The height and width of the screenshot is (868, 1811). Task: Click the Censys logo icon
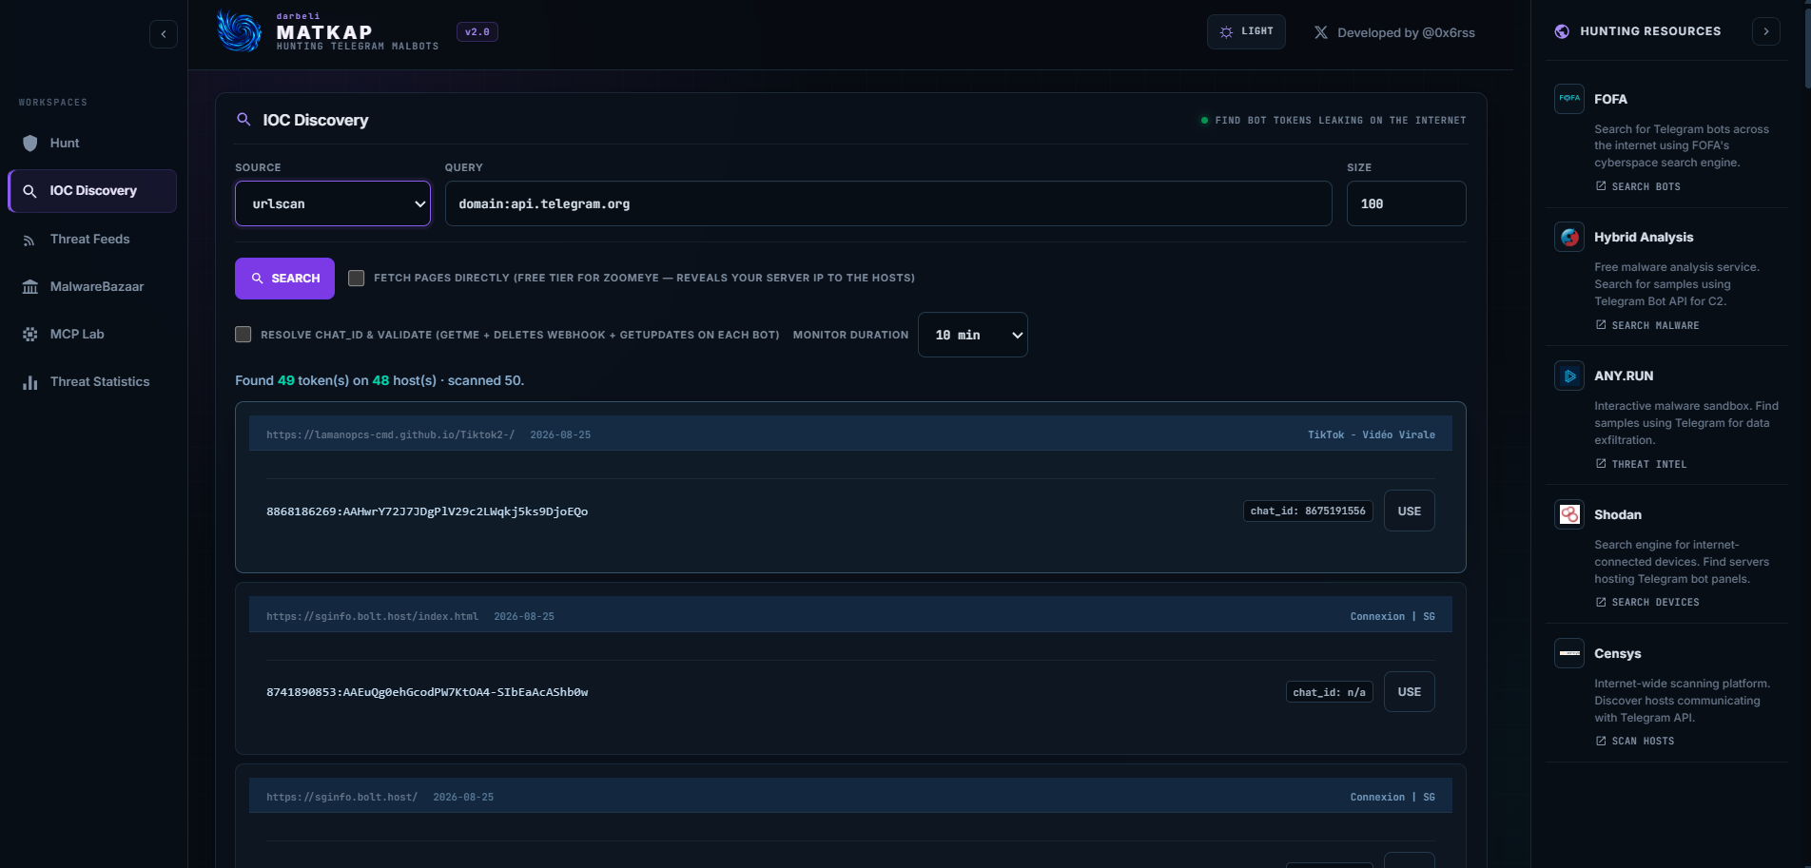point(1569,653)
